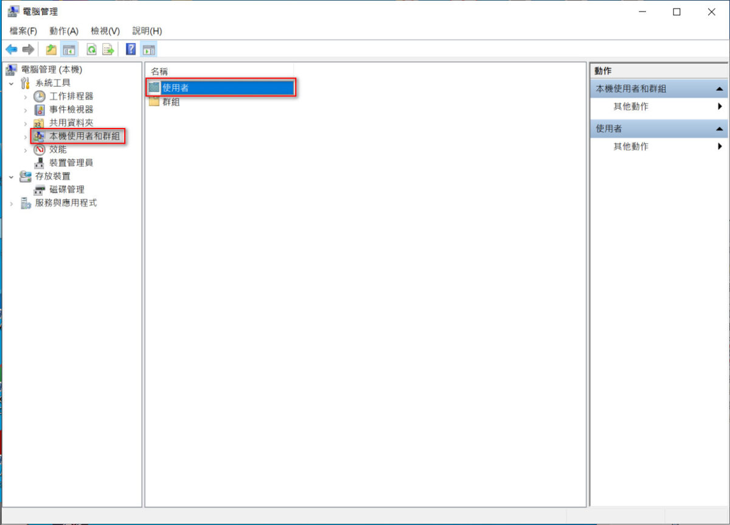
Task: Select the 使用者 folder in list
Action: (221, 88)
